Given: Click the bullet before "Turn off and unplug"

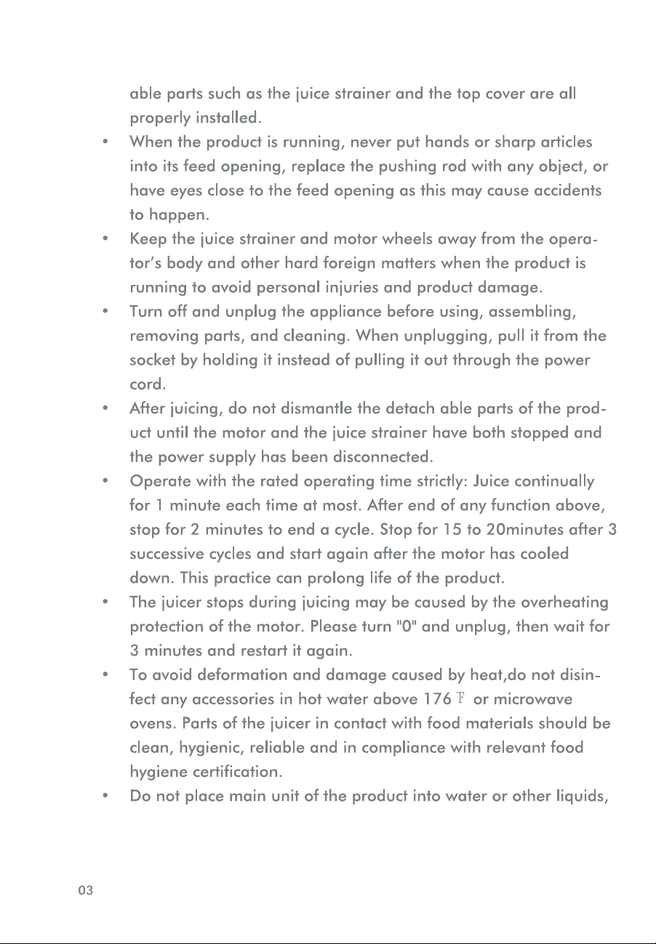Looking at the screenshot, I should click(x=107, y=312).
